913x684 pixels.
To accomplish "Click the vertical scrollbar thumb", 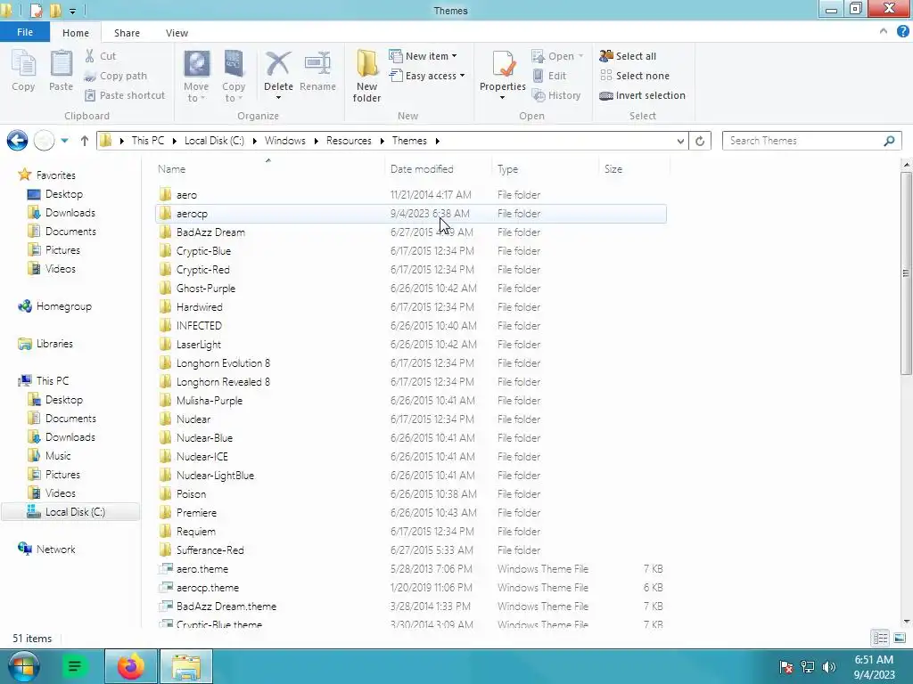I will point(906,273).
